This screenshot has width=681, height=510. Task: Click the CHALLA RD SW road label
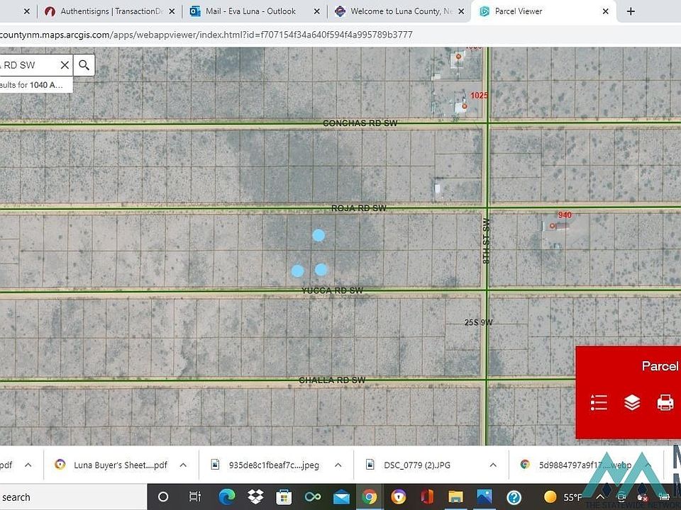(332, 380)
